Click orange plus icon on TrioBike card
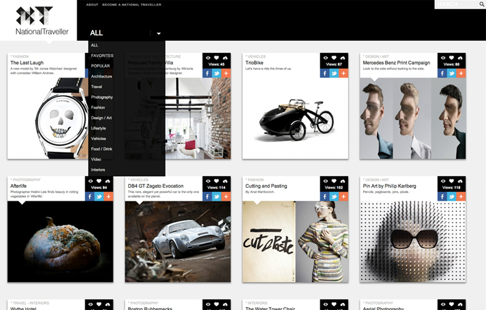Image resolution: width=486 pixels, height=310 pixels. 343,73
